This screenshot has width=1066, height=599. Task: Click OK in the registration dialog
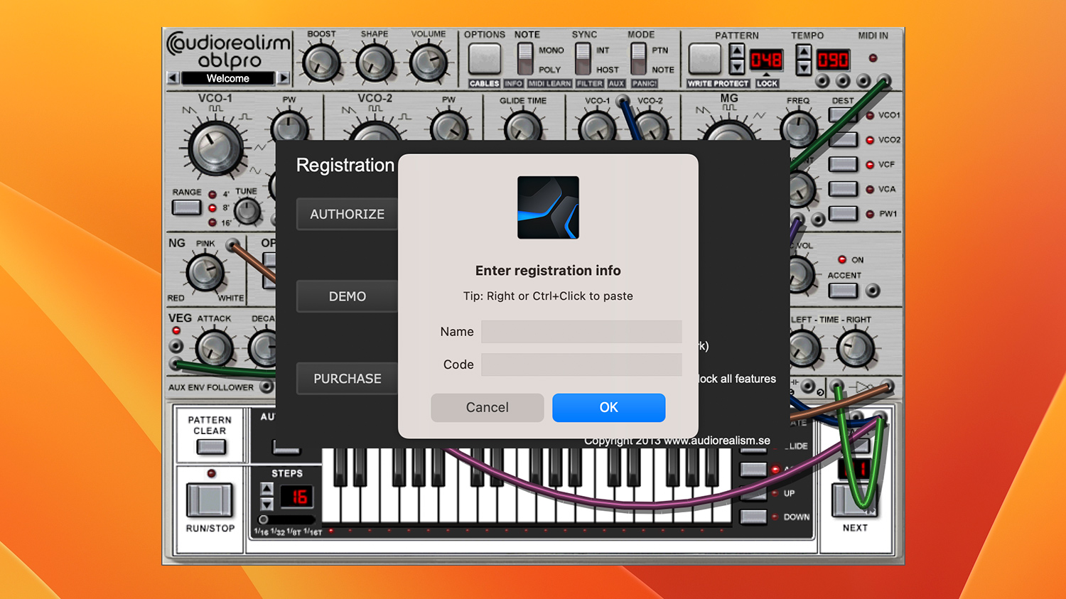pyautogui.click(x=609, y=407)
